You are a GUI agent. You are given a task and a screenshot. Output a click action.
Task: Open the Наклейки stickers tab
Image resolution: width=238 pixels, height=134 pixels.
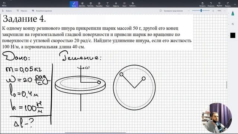click(x=99, y=4)
